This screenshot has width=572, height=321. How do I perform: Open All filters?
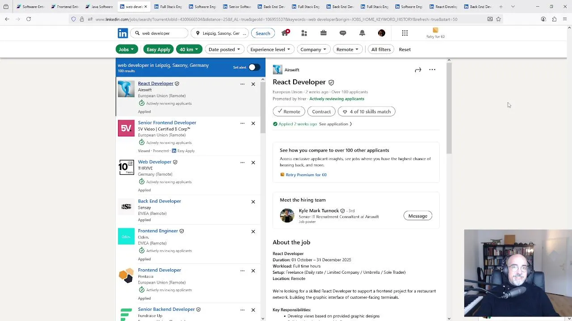point(381,49)
